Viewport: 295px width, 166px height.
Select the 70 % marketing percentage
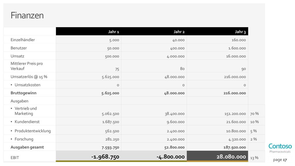pos(254,114)
